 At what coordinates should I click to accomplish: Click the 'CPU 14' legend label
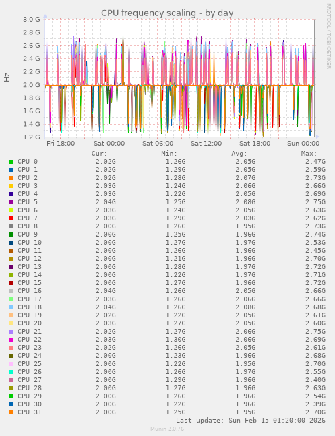pyautogui.click(x=30, y=275)
